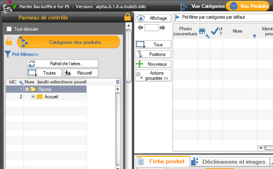
Task: Expand the Pré-filtres>> link
Action: (25, 54)
